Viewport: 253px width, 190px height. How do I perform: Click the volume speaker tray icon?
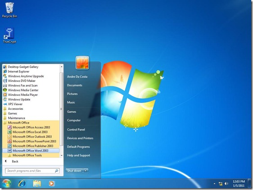click(226, 184)
